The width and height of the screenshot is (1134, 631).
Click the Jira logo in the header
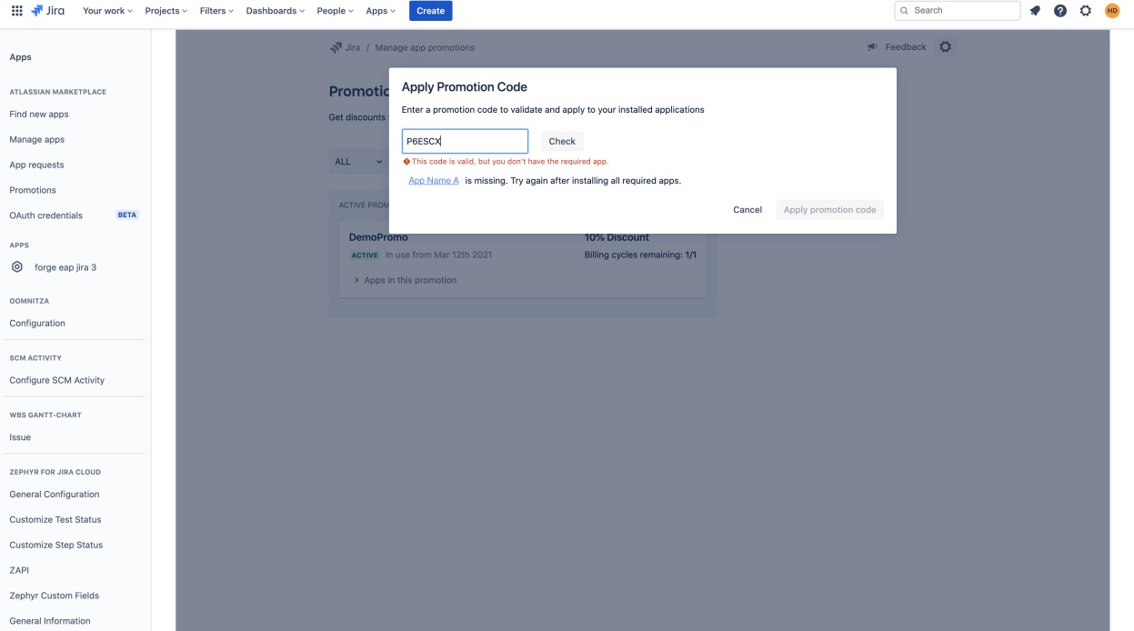tap(47, 11)
